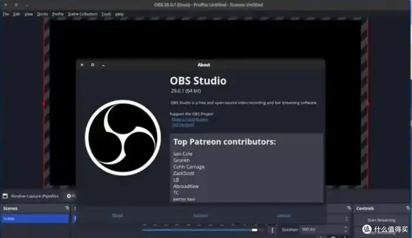This screenshot has width=412, height=238.
Task: Open the Edit menu
Action: coord(16,14)
